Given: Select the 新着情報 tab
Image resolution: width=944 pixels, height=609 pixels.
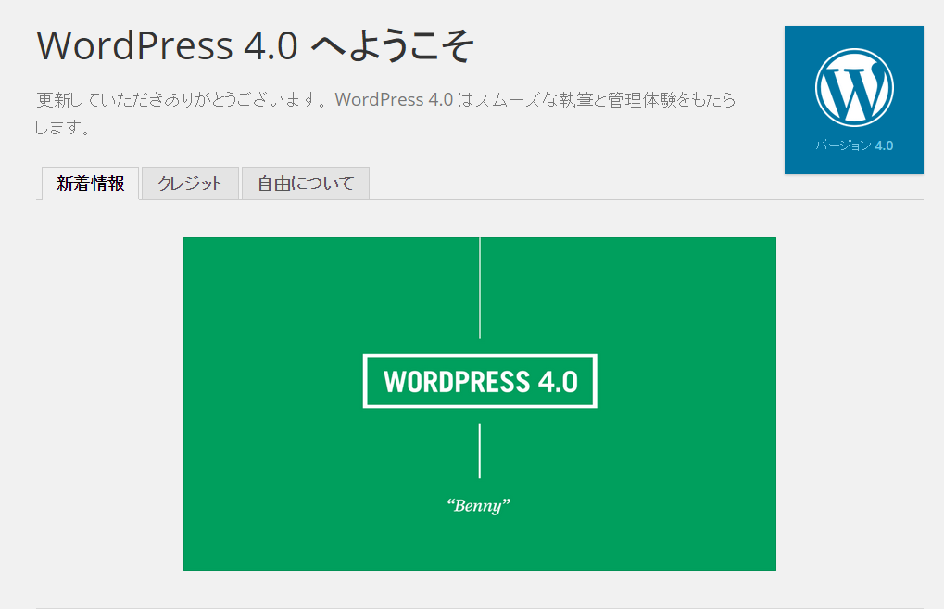Looking at the screenshot, I should [x=90, y=184].
